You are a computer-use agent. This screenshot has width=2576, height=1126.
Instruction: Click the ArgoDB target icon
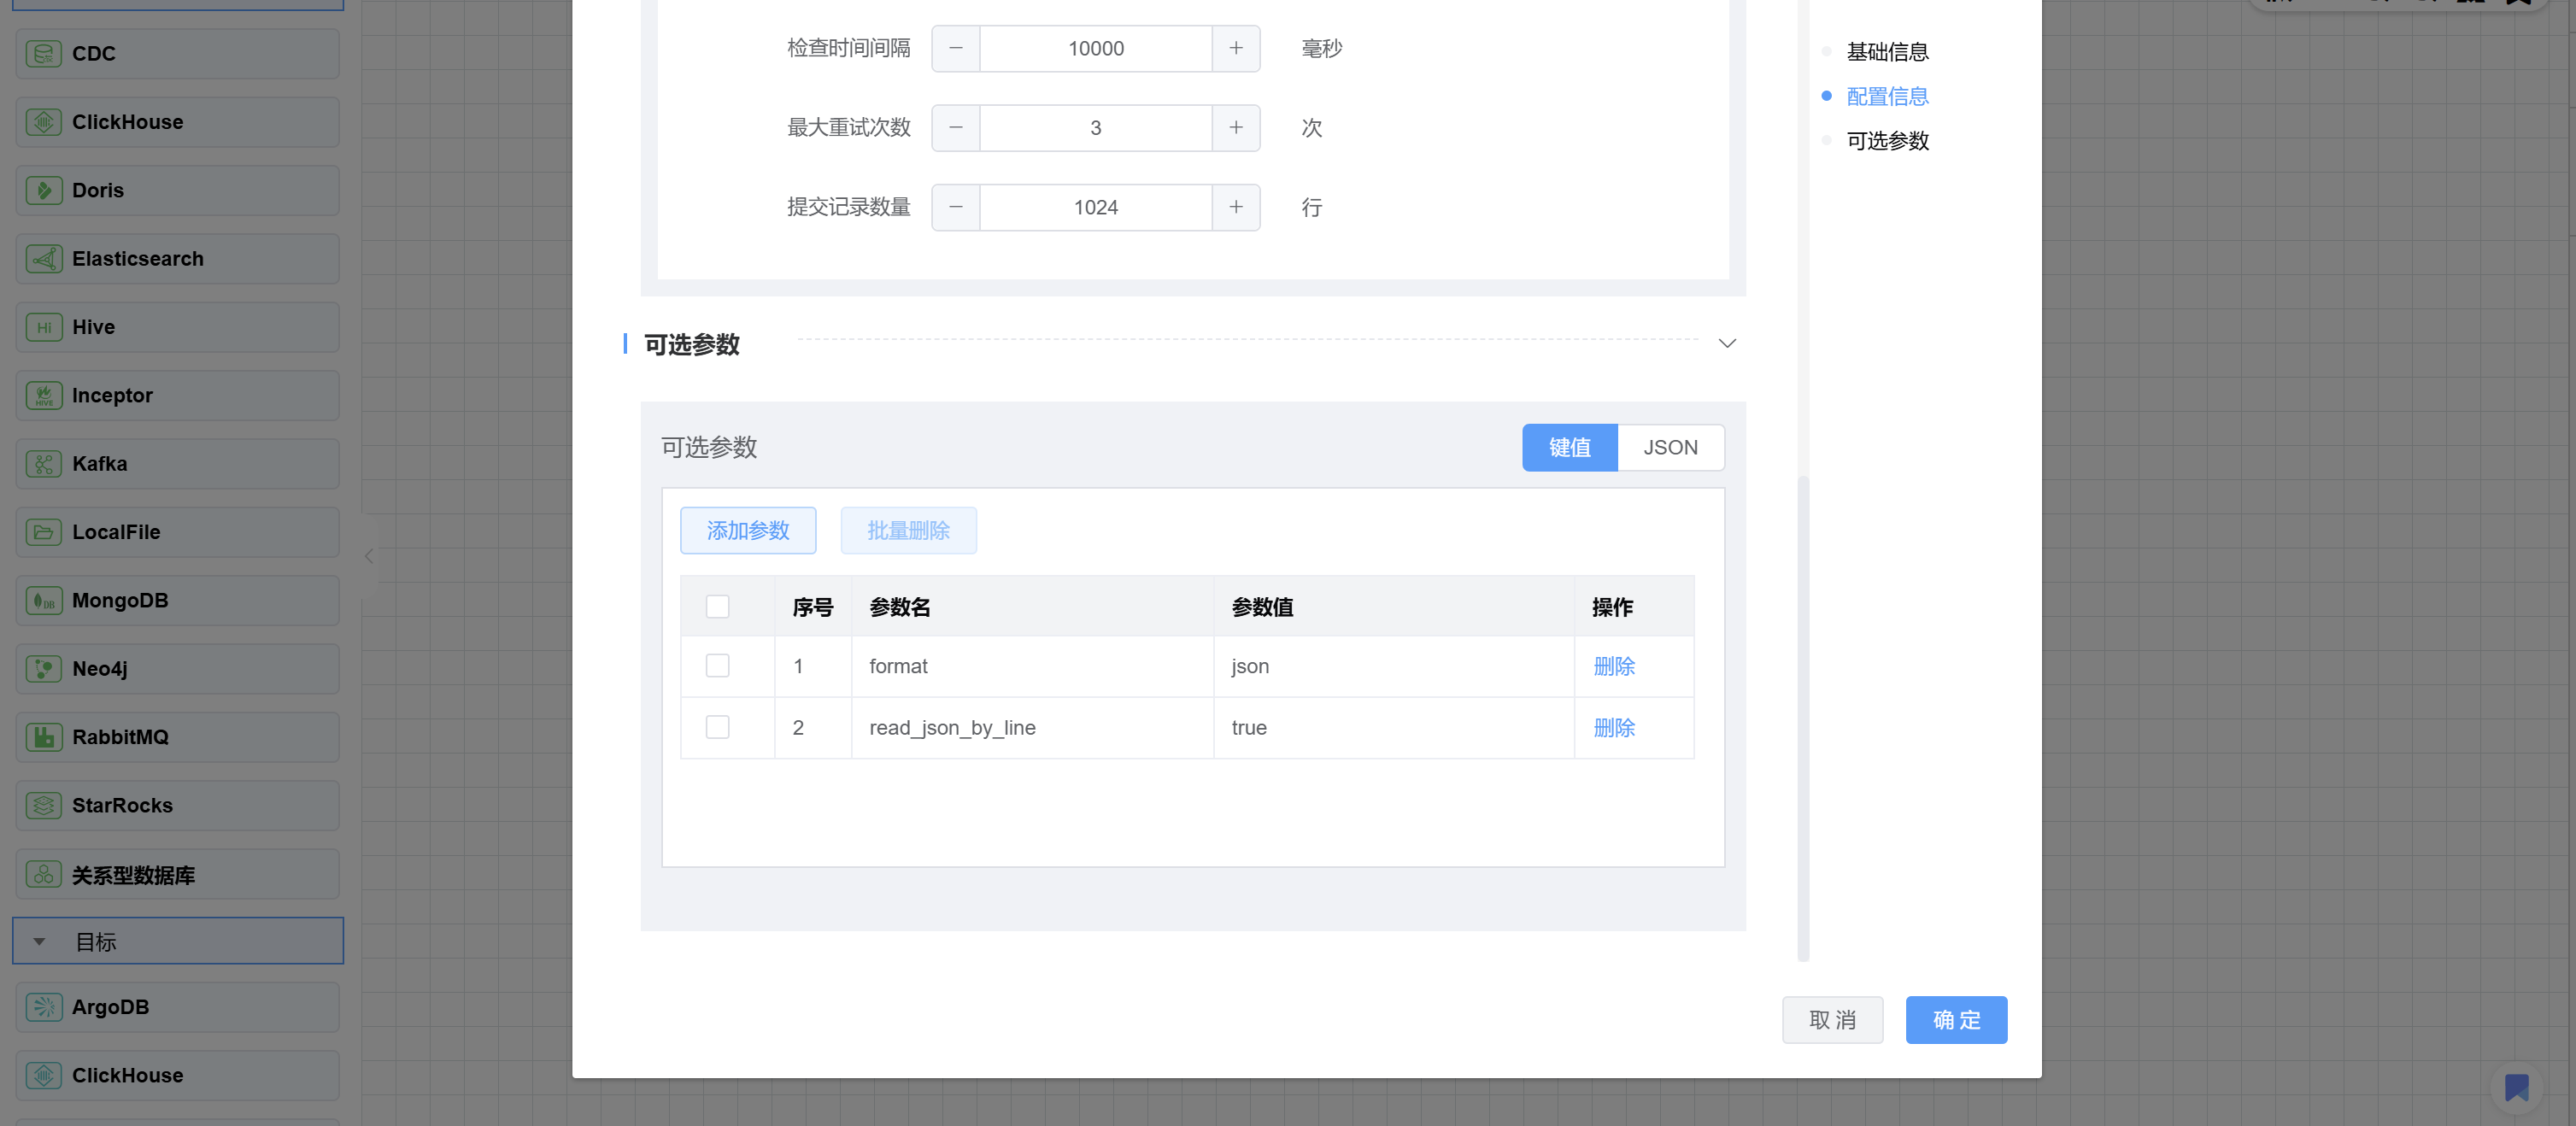pos(43,1007)
